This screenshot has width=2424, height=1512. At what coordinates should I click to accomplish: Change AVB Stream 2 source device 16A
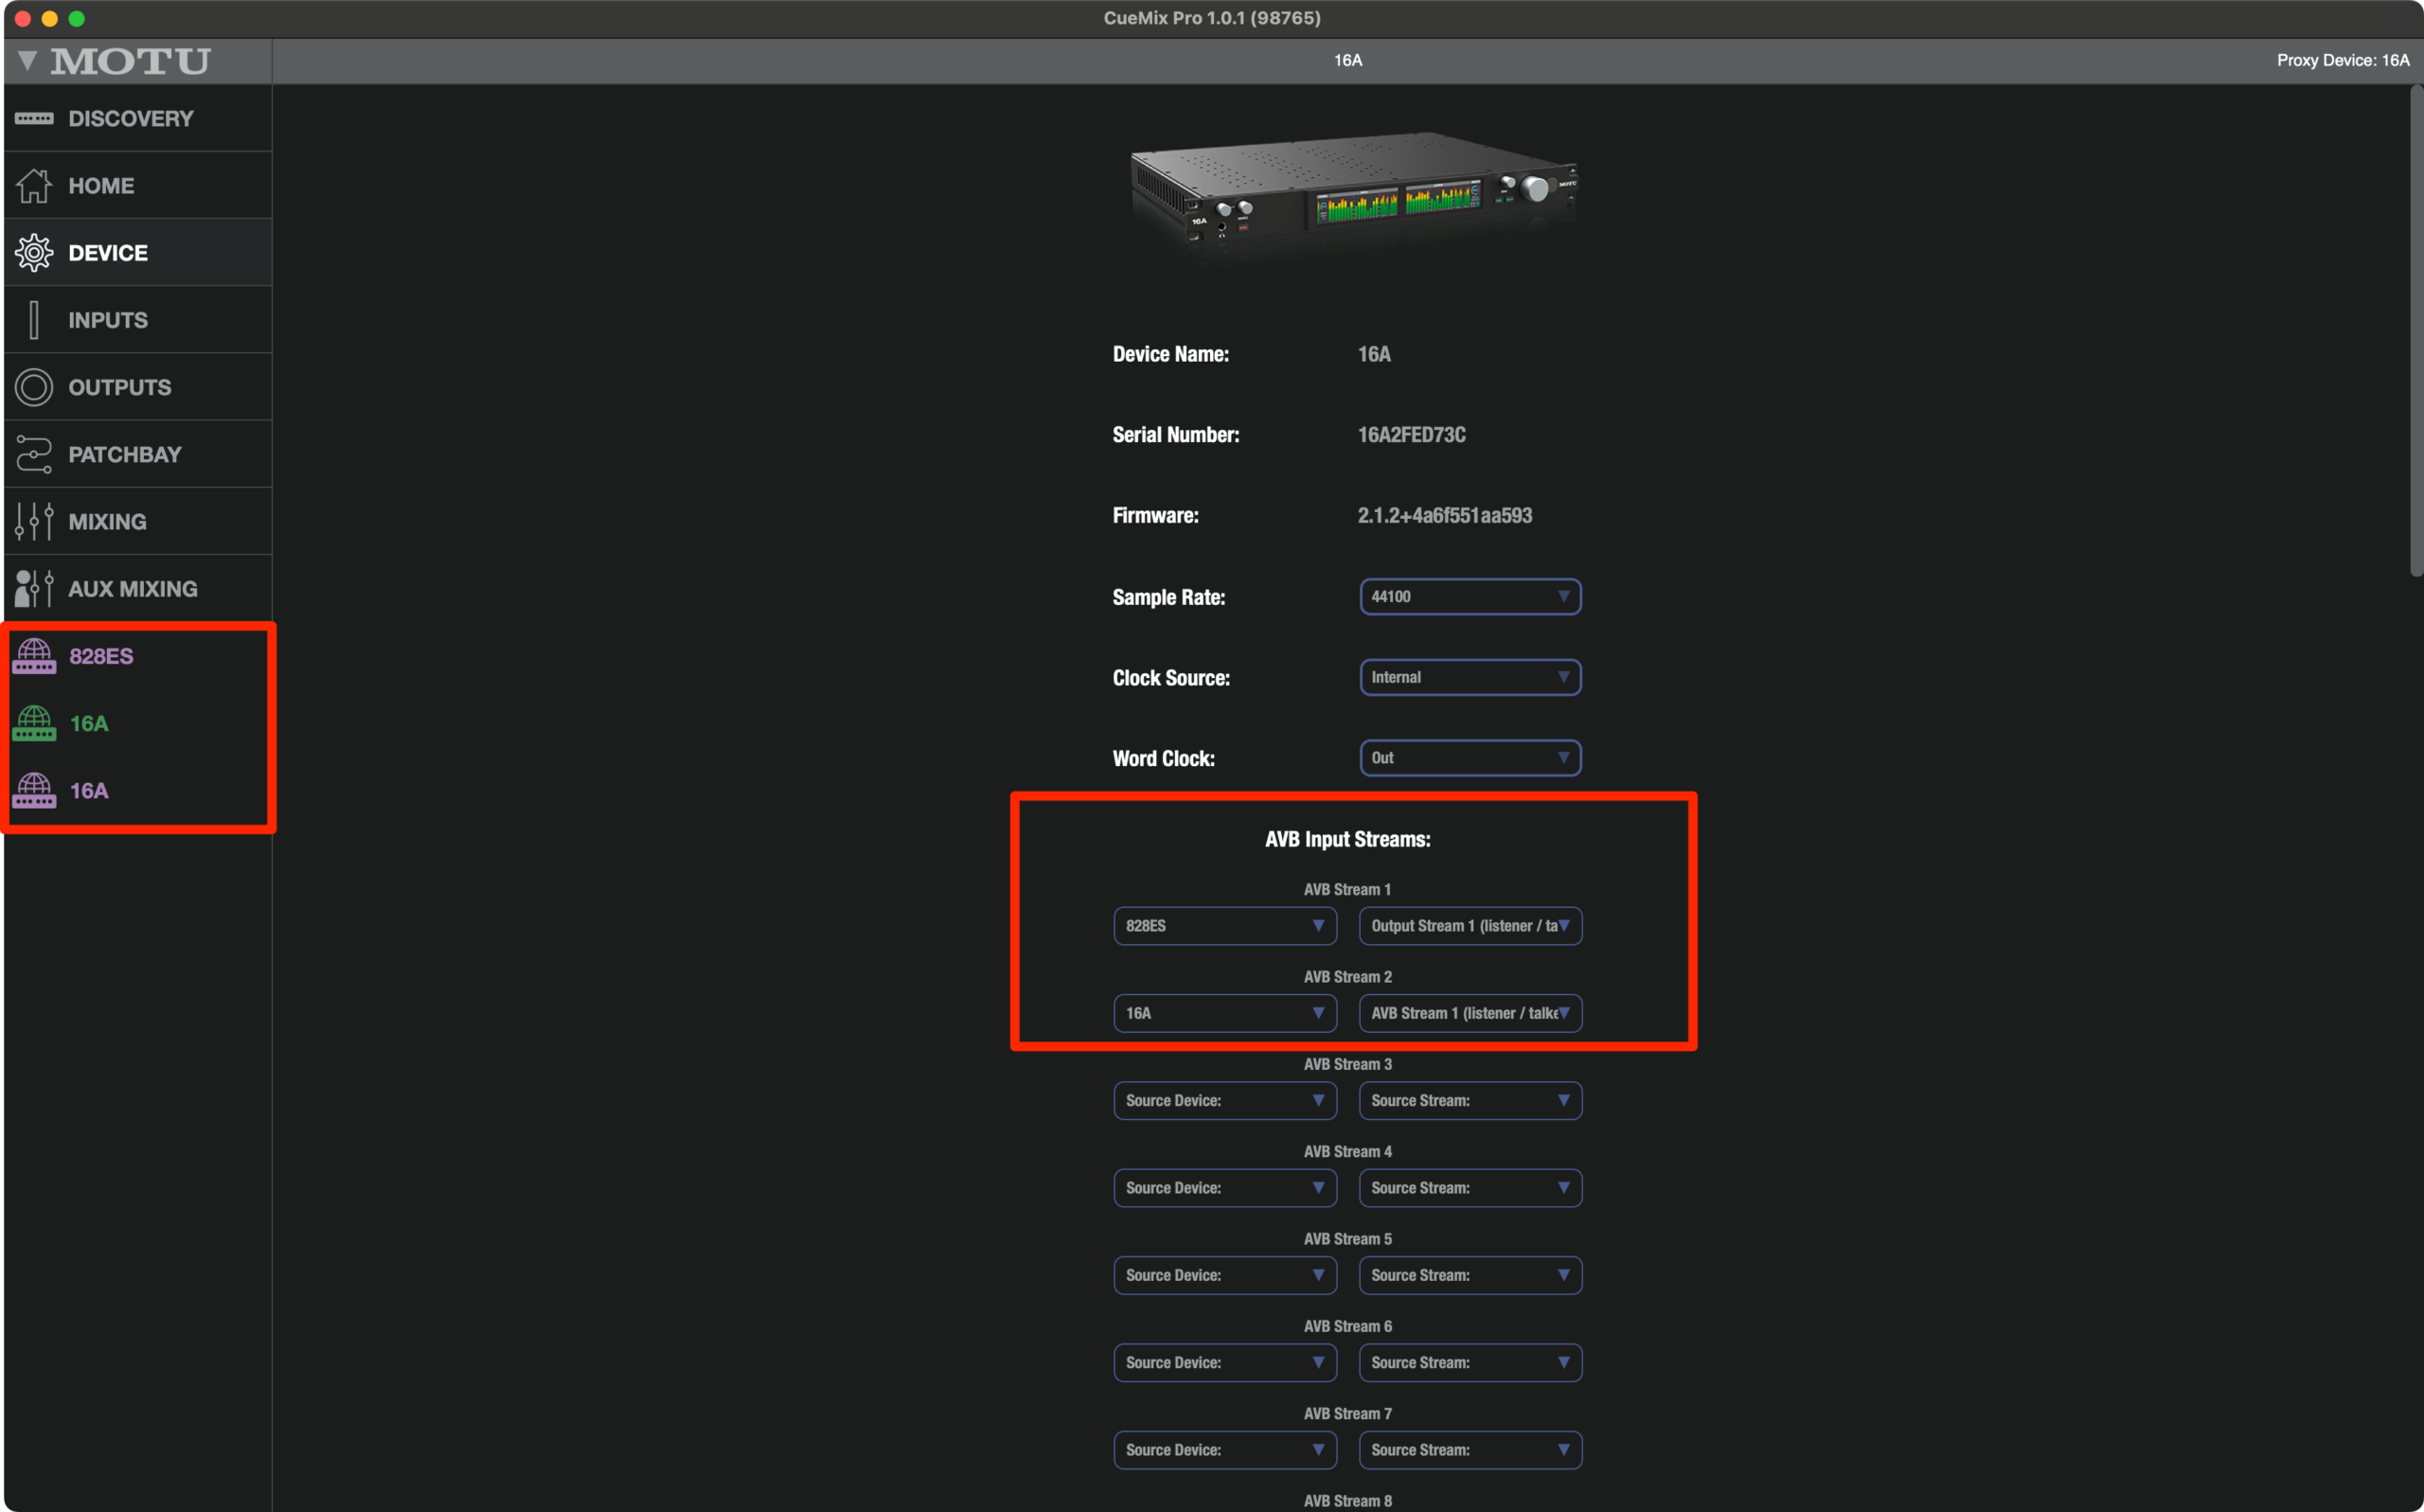[x=1225, y=1012]
